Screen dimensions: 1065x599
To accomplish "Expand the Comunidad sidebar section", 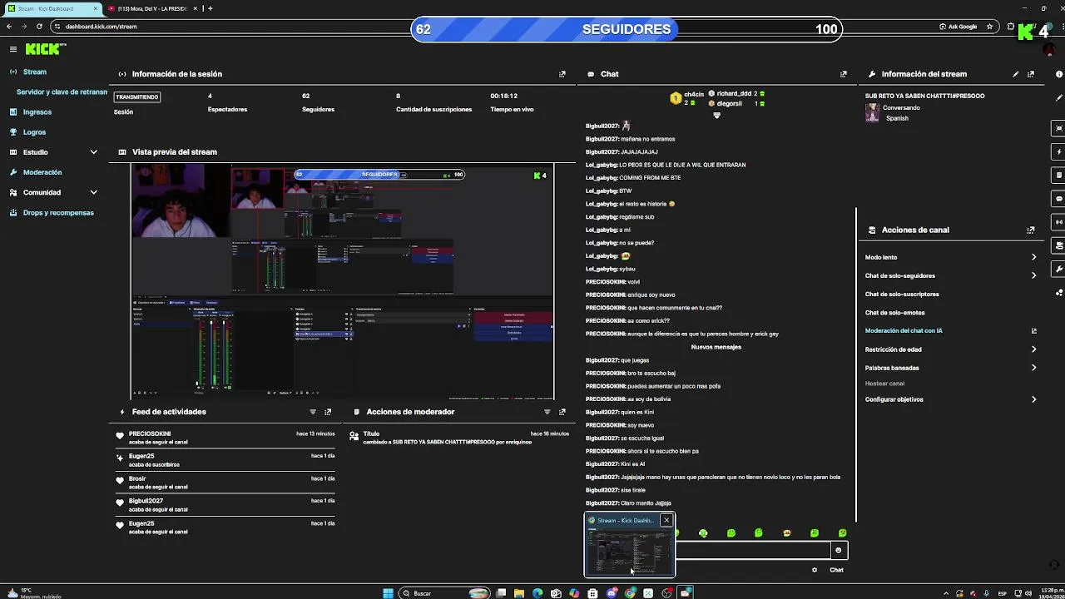I will [x=93, y=192].
